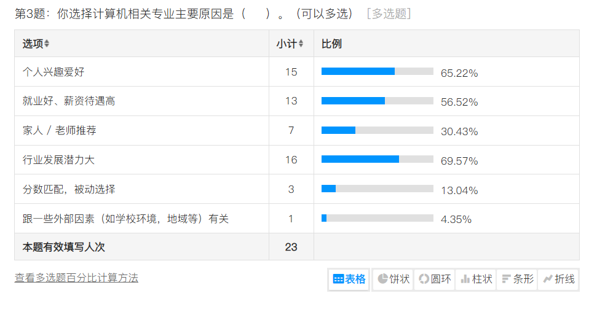Switch to the 饼状 pie chart view
The width and height of the screenshot is (589, 312).
click(x=393, y=279)
